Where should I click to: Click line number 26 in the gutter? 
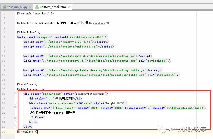(x=3, y=132)
